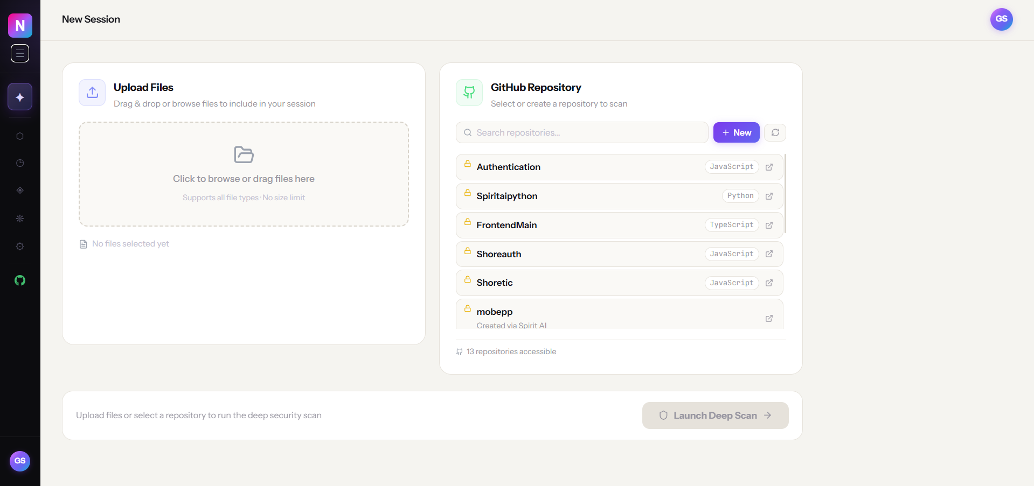Toggle the sidebar hamburger menu button
Image resolution: width=1034 pixels, height=486 pixels.
pyautogui.click(x=20, y=53)
